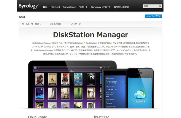
Task: Click the Skyfall movie poster thumbnail
Action: (91, 79)
